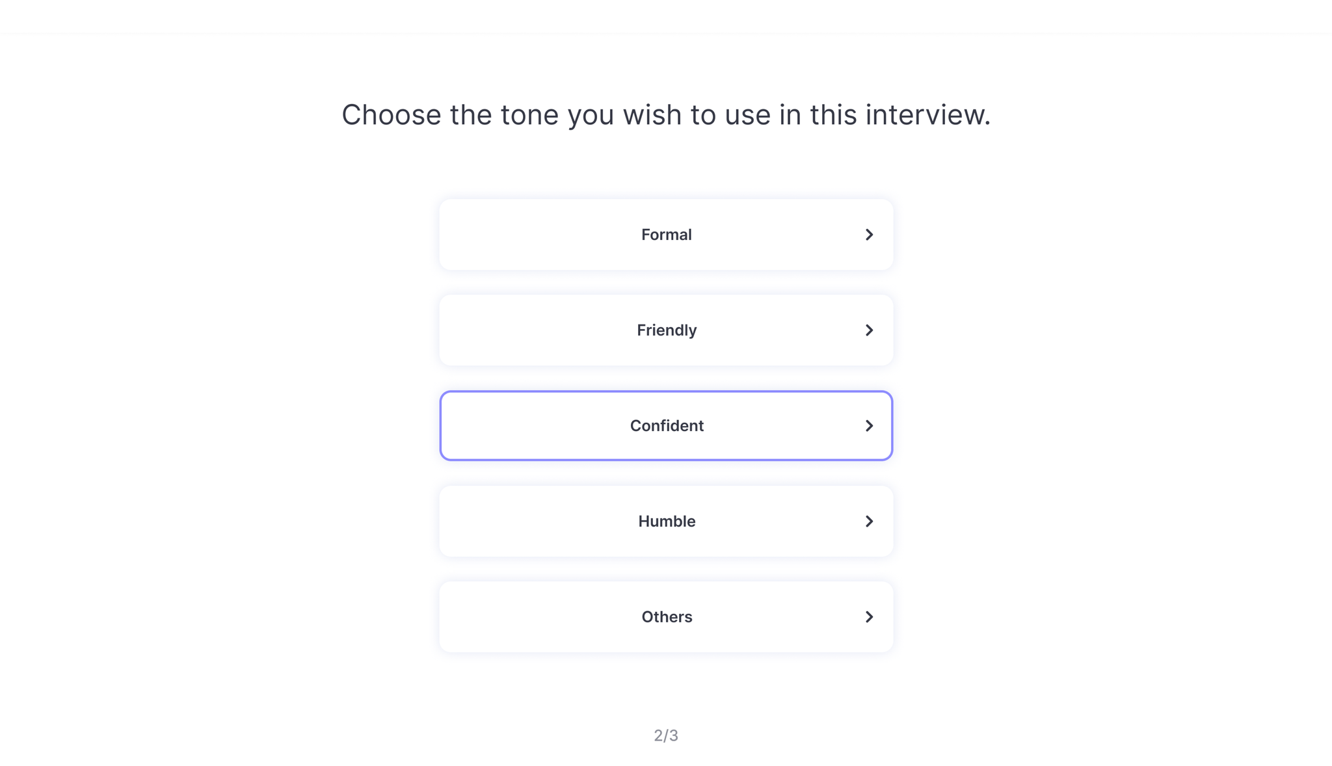
Task: Expand the Others choice for custom tone
Action: pyautogui.click(x=666, y=616)
